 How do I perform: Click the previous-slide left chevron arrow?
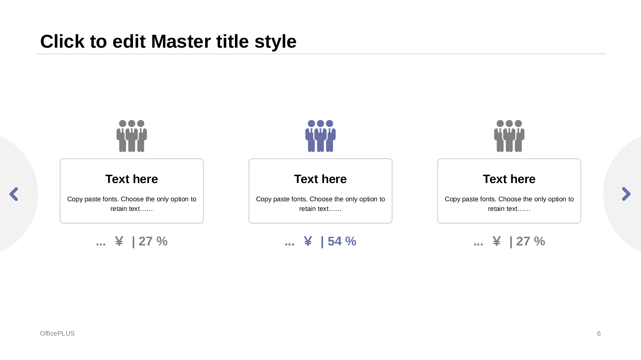point(14,194)
